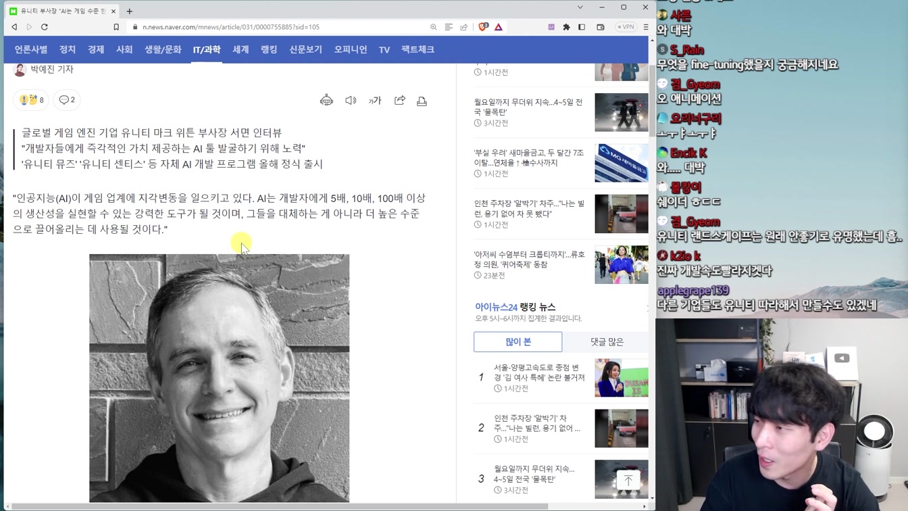Open the TV section

tap(384, 49)
